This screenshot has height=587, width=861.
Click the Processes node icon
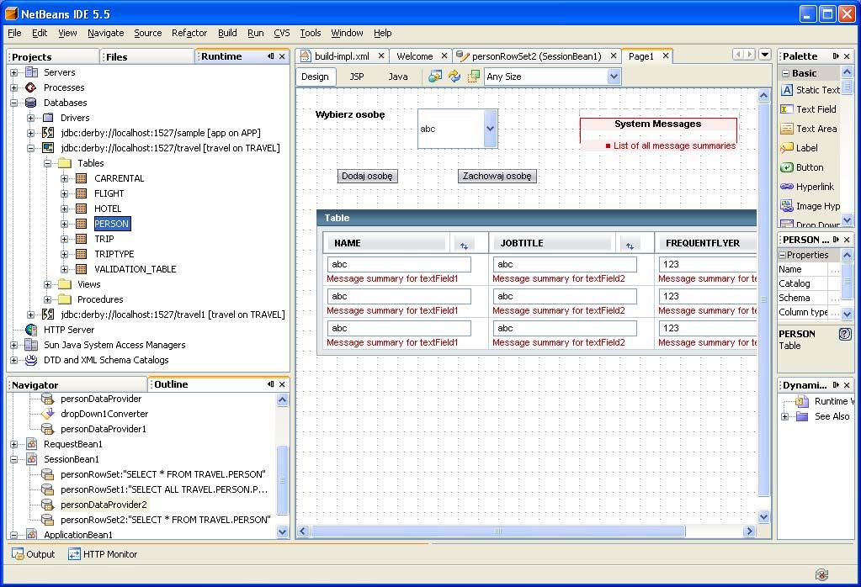pyautogui.click(x=31, y=87)
